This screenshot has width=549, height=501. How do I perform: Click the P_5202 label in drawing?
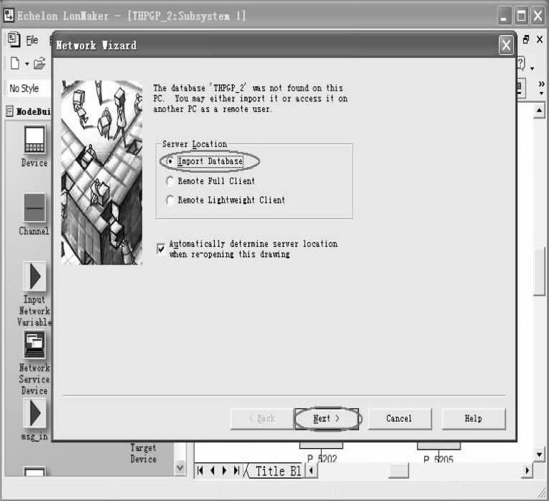click(x=322, y=458)
